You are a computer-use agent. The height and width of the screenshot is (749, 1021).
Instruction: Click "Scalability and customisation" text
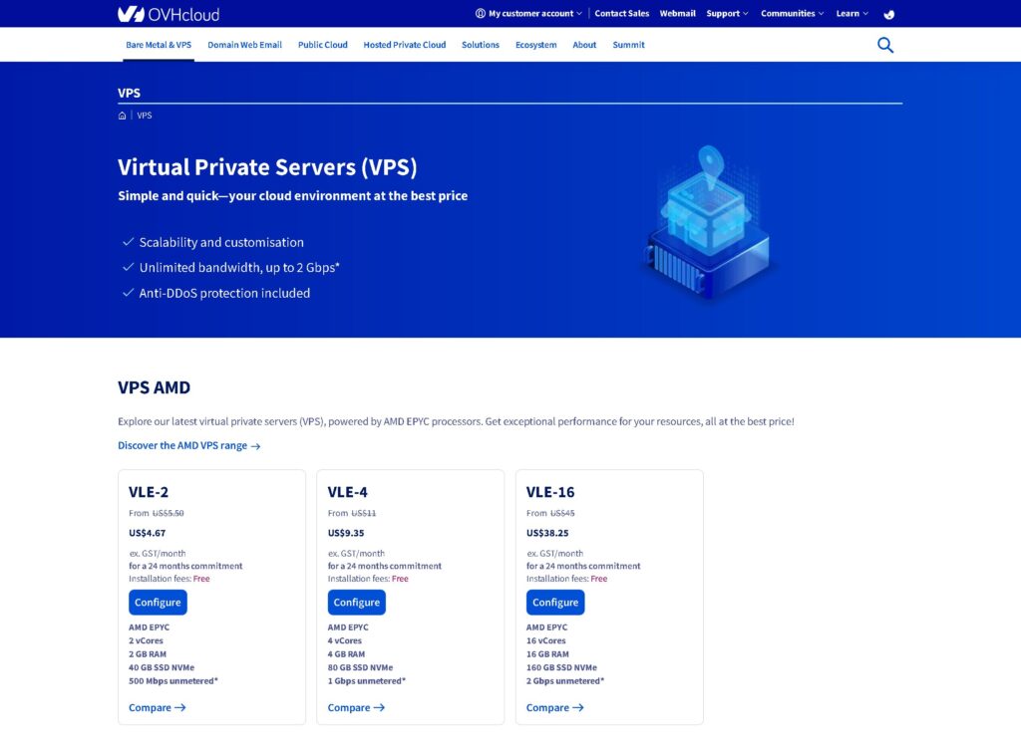point(221,242)
